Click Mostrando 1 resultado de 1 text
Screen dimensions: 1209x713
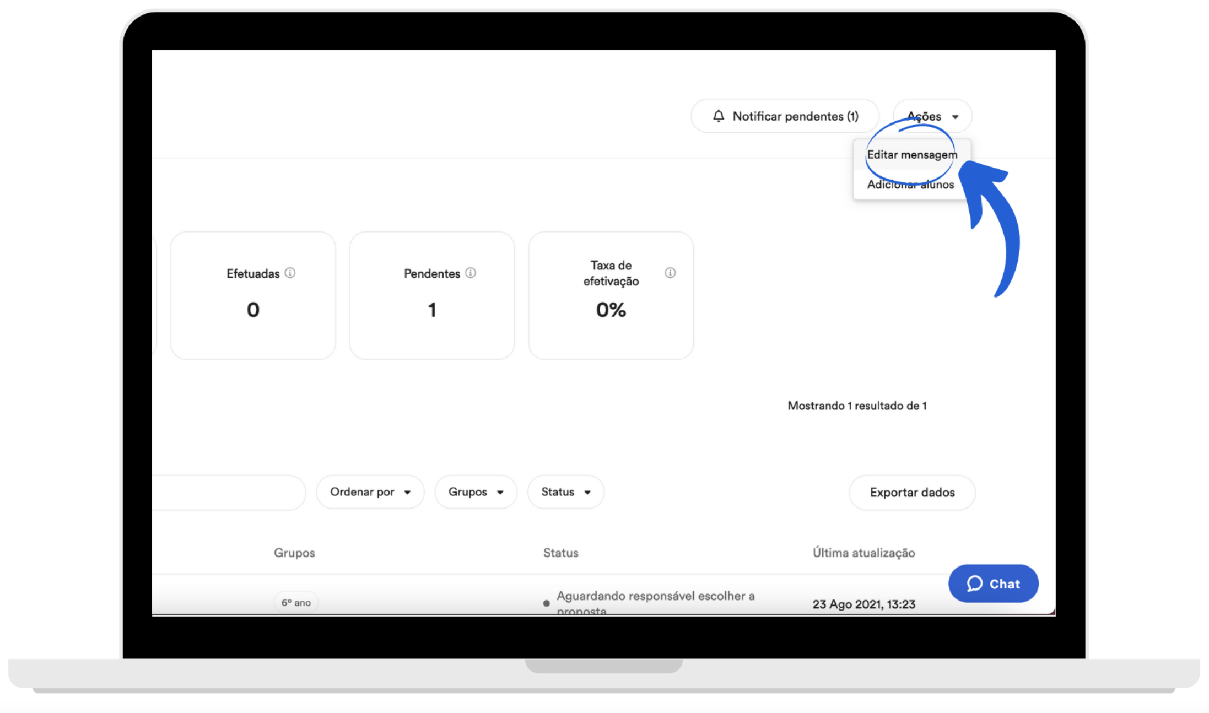tap(857, 406)
